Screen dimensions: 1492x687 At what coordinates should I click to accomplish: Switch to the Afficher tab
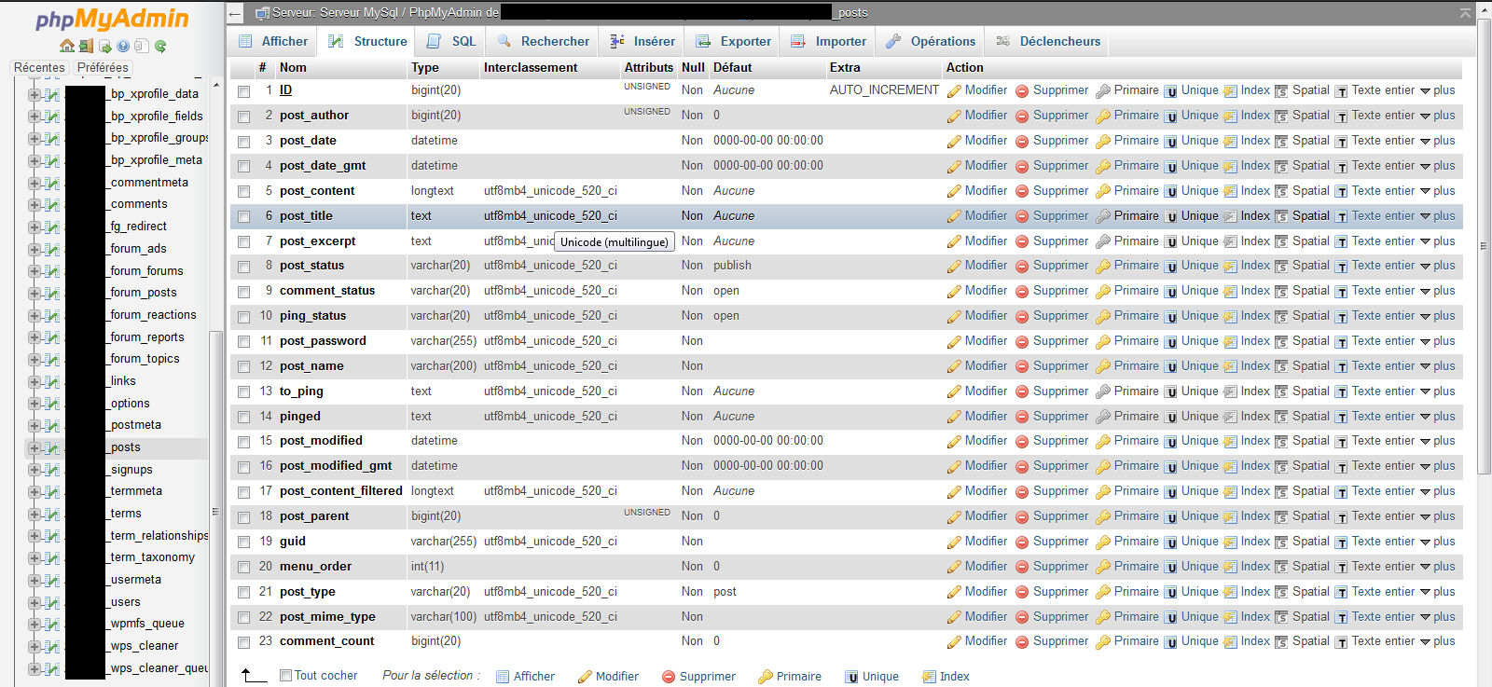[x=273, y=41]
